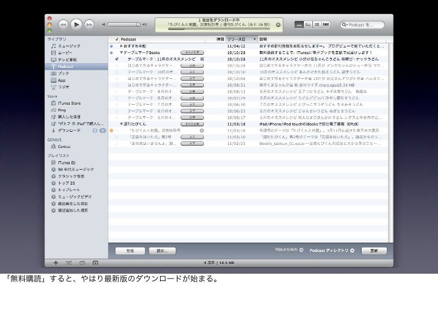This screenshot has height=311, width=438.
Task: Stop downloading 「たびくんと地震」 episode row
Action: 202,131
